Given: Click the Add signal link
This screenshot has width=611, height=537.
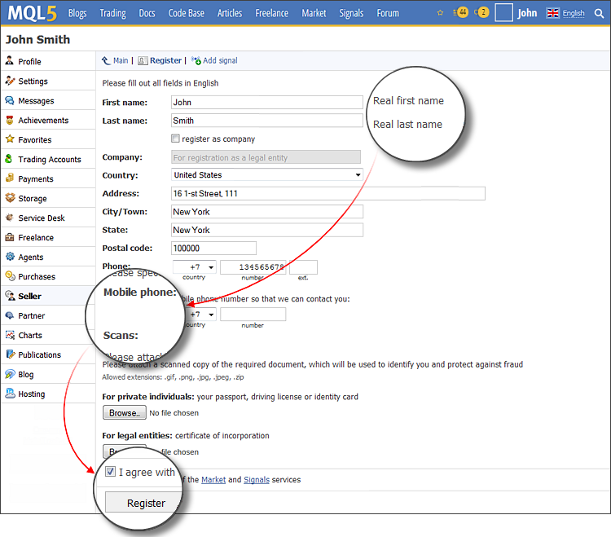Looking at the screenshot, I should [220, 60].
